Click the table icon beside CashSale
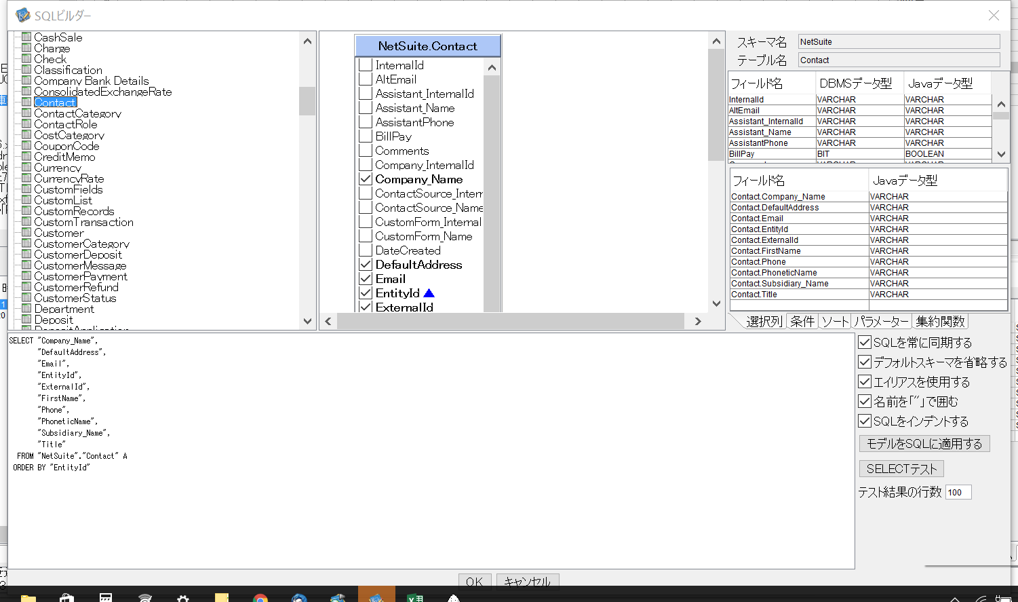This screenshot has width=1018, height=602. (26, 37)
